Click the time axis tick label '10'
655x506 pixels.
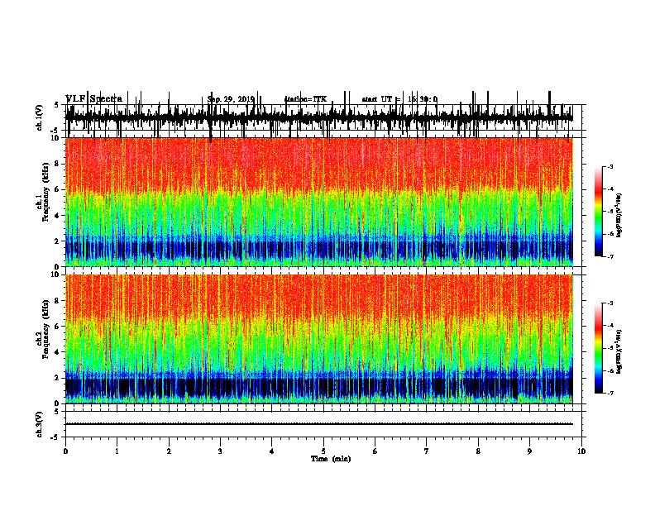581,451
